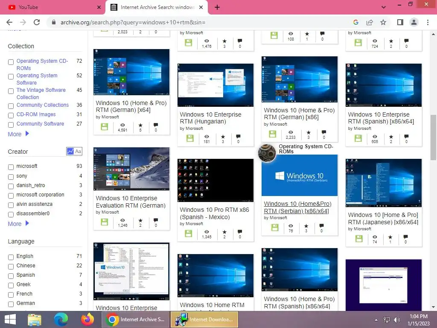Click views eye icon on Japanese card
The width and height of the screenshot is (437, 328).
pos(375,237)
